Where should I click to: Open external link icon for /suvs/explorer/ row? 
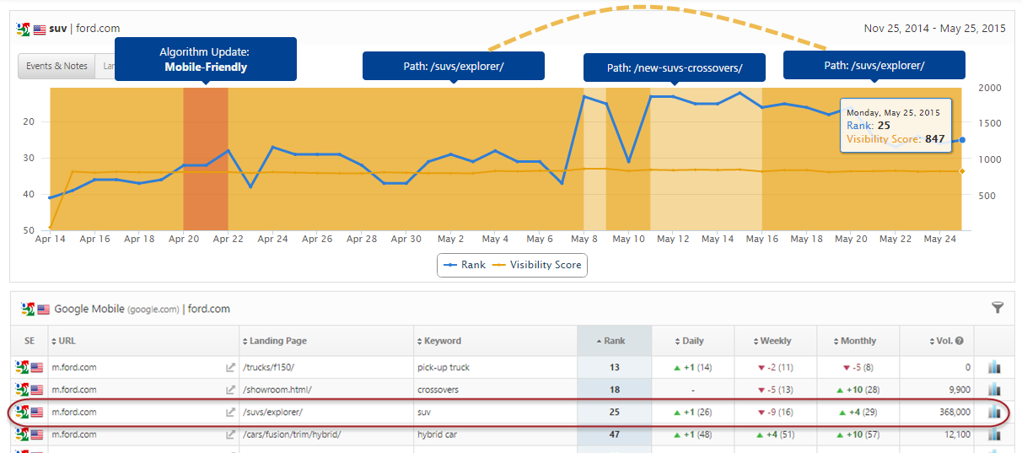click(229, 413)
